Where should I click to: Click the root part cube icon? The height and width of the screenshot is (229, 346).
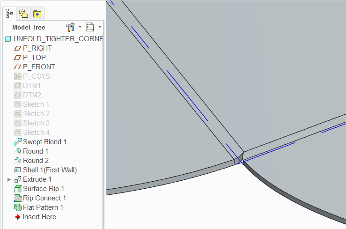coord(8,39)
